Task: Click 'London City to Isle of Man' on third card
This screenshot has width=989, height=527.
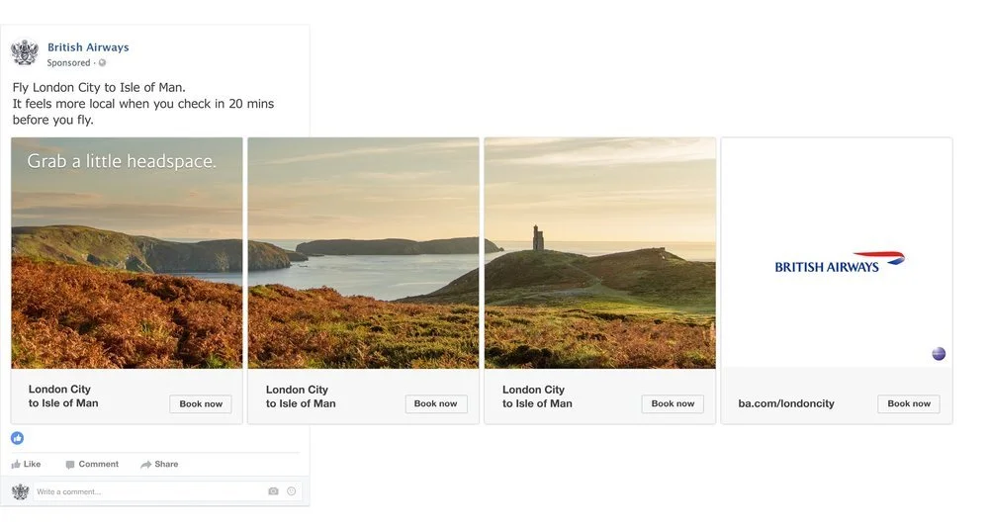Action: tap(537, 396)
